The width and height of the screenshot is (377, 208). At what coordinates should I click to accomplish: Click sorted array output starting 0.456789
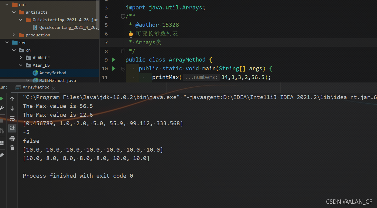103,123
